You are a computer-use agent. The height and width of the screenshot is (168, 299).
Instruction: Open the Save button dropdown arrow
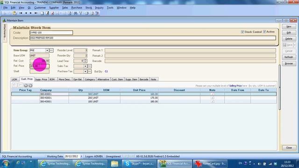tap(295, 45)
